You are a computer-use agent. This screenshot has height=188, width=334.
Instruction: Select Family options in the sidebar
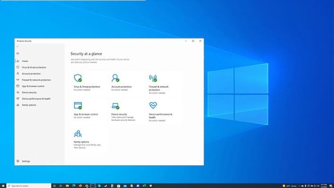[40, 105]
